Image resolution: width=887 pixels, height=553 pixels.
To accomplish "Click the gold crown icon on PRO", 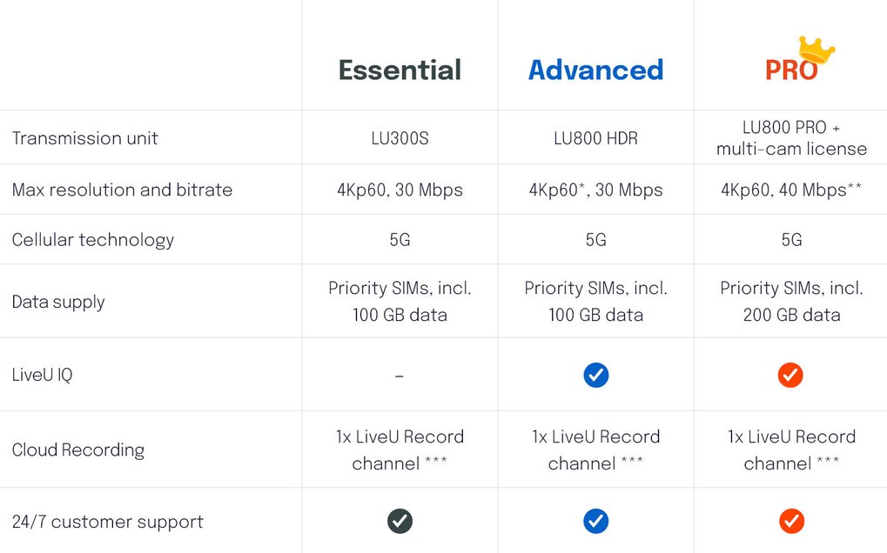I will [816, 50].
